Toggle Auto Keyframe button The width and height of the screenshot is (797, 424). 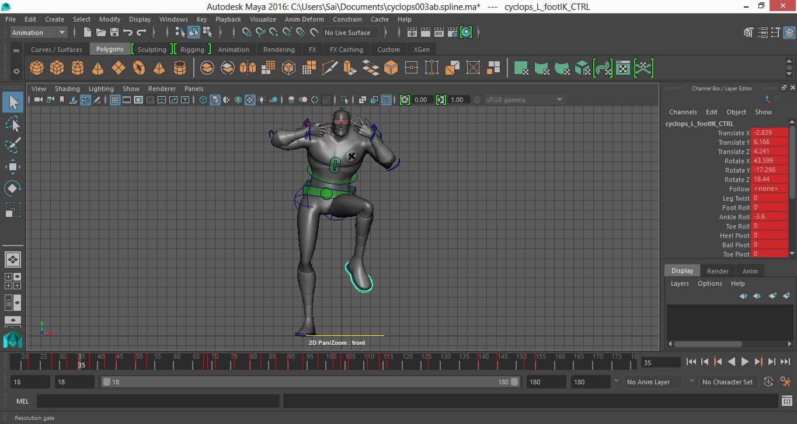(769, 382)
